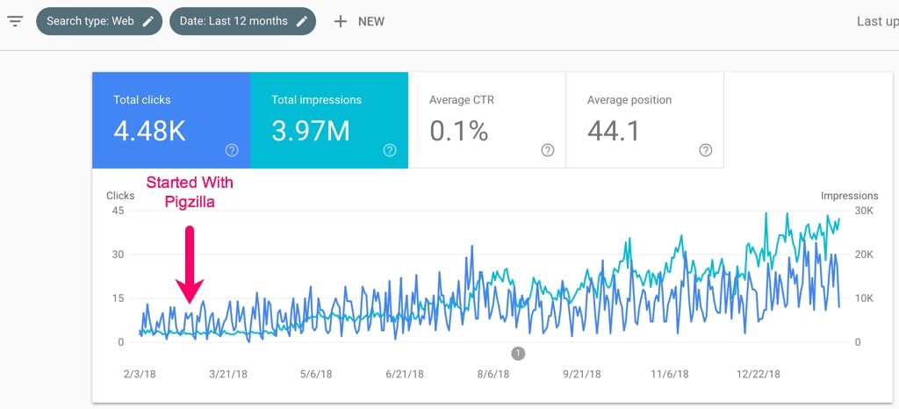Click the Impressions axis title
The image size is (899, 409).
click(849, 196)
